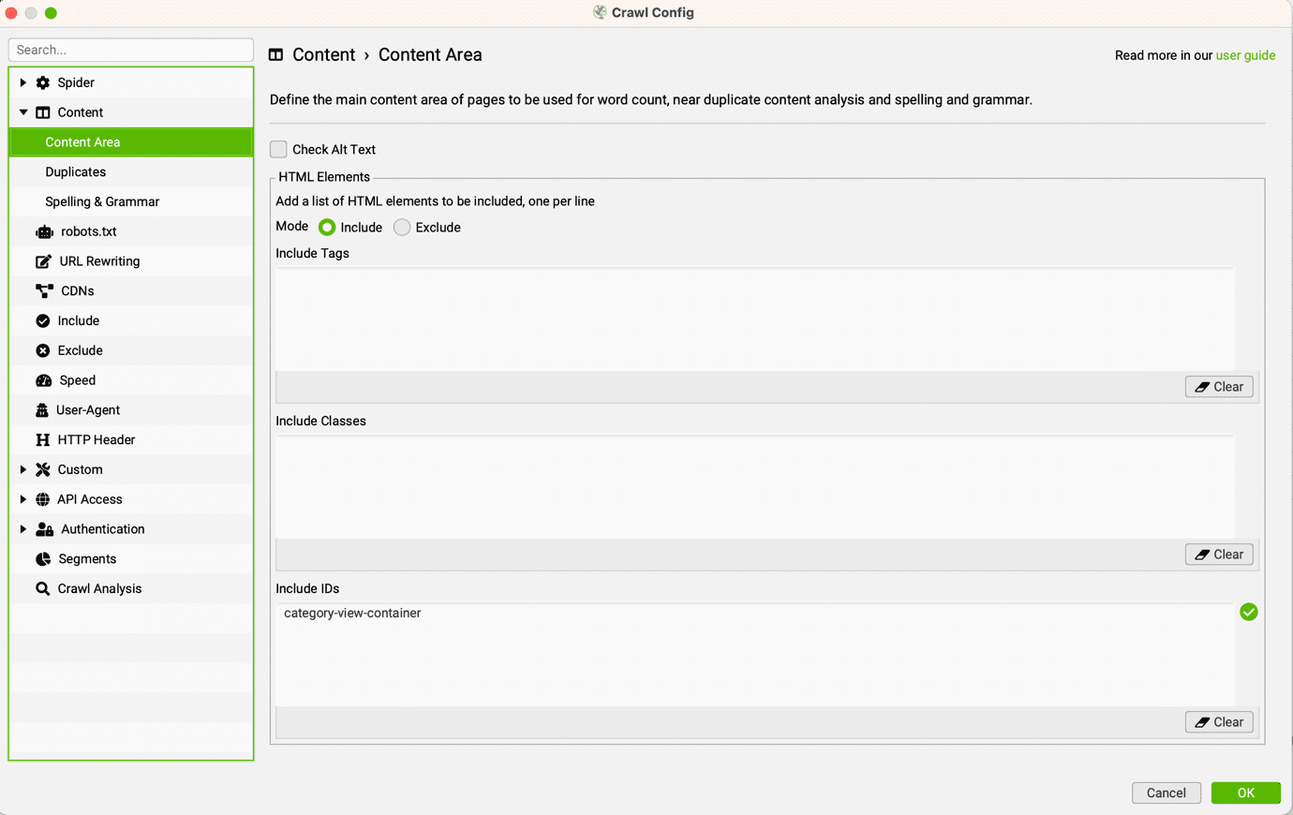Screen dimensions: 1293x815
Task: Click the User-Agent icon in sidebar
Action: click(42, 409)
